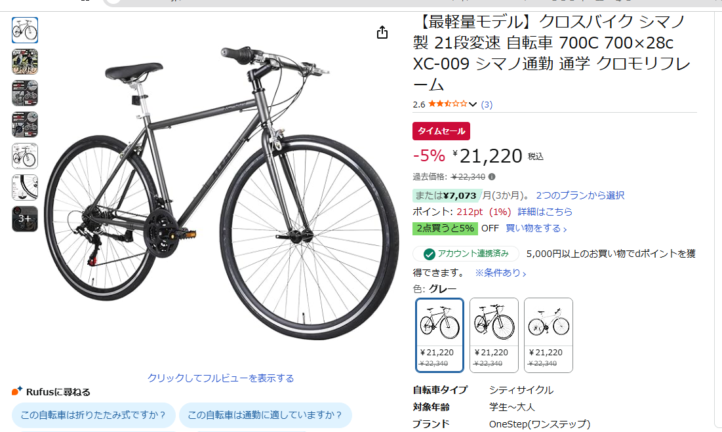Click the 詳細はこちら points link
The height and width of the screenshot is (432, 722).
545,212
